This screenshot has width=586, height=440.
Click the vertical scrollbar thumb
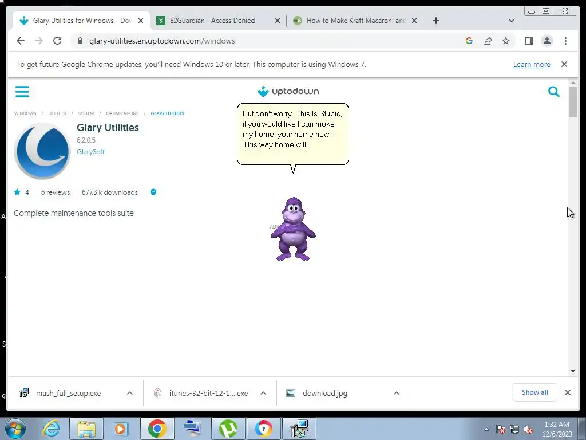click(573, 102)
